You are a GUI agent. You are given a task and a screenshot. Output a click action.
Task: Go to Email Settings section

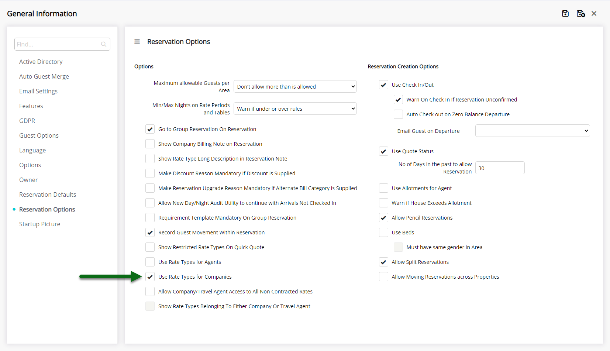(38, 91)
